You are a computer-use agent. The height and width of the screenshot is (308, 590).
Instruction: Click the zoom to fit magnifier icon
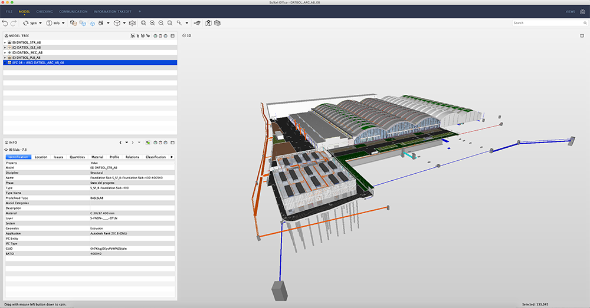(x=143, y=23)
